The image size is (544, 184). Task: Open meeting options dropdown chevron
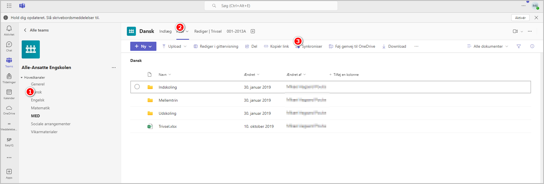(x=522, y=32)
